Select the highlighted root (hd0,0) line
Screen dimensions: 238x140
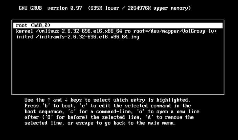tap(118, 25)
